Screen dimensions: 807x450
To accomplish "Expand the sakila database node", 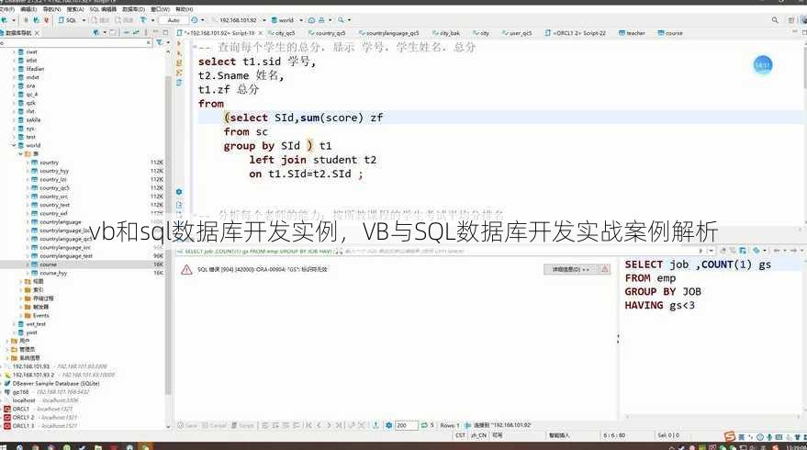I will 14,120.
